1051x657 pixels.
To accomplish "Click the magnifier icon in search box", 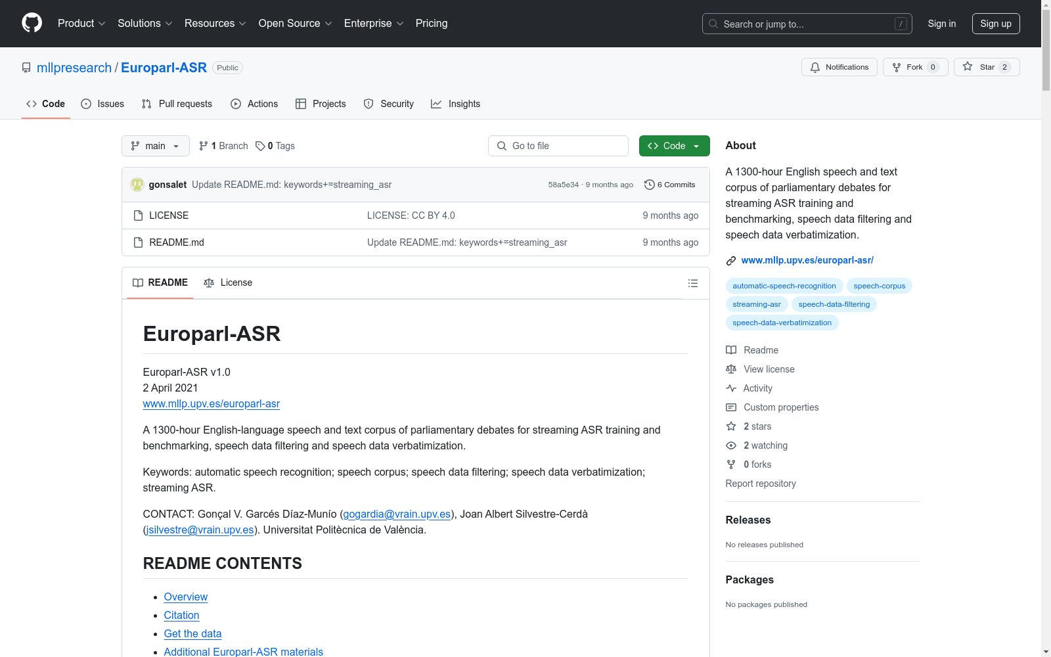I will [713, 24].
